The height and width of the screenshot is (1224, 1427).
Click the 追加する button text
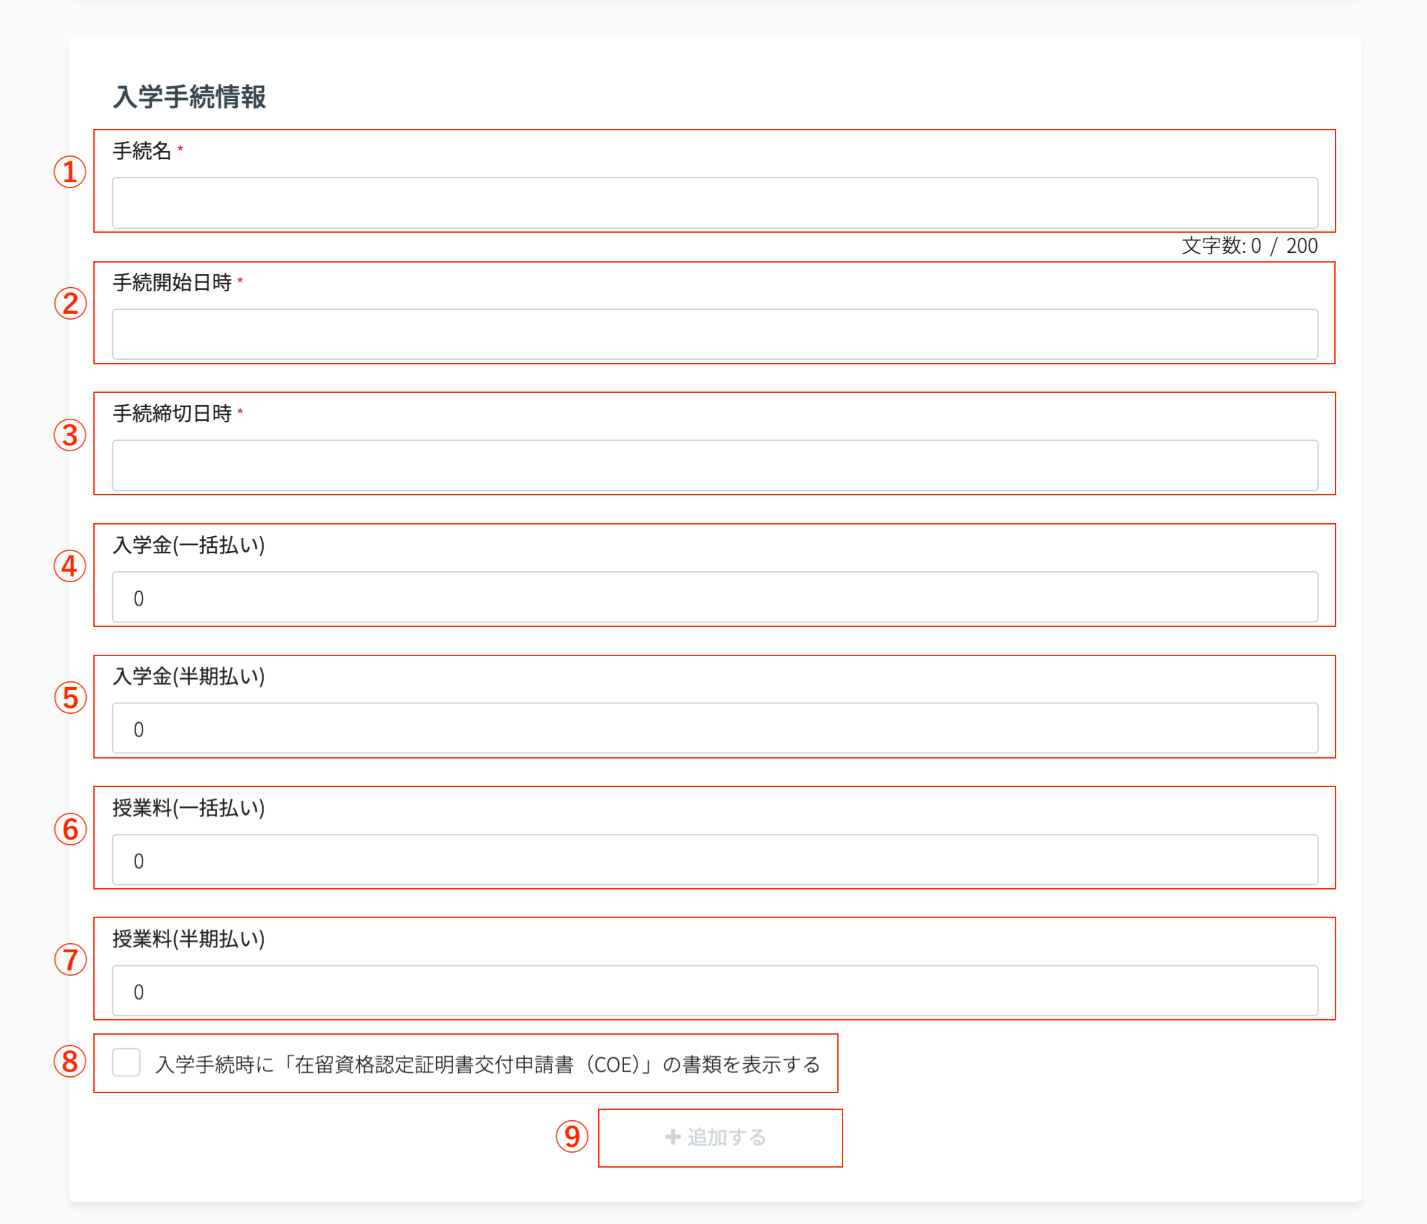click(726, 1137)
